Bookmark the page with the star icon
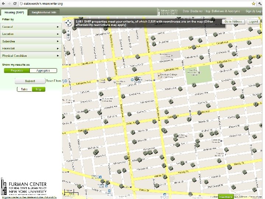 (x=253, y=4)
